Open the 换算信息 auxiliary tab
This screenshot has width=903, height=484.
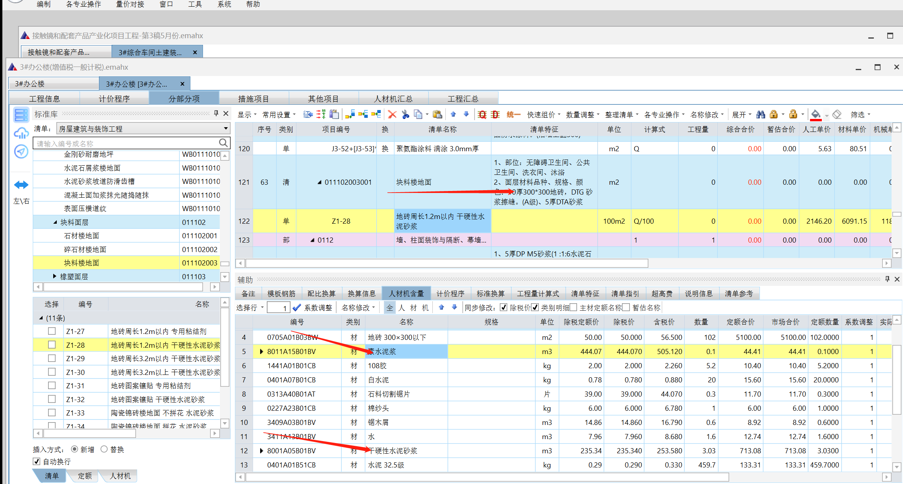tap(361, 293)
